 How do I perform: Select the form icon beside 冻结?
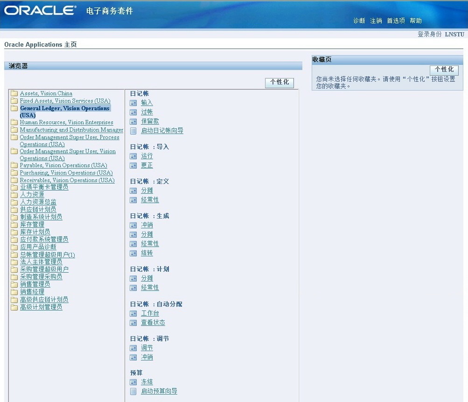click(x=133, y=382)
